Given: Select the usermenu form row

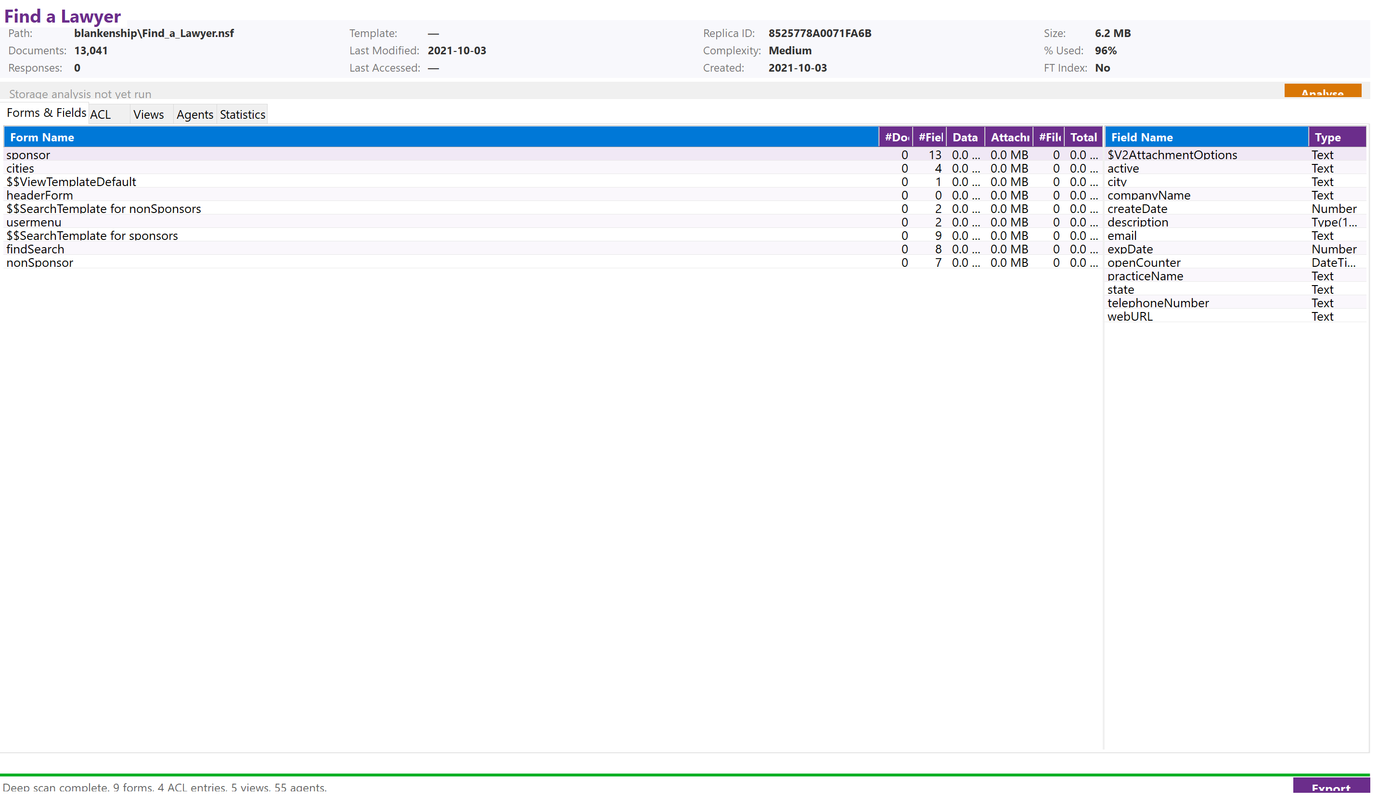Looking at the screenshot, I should click(x=34, y=222).
